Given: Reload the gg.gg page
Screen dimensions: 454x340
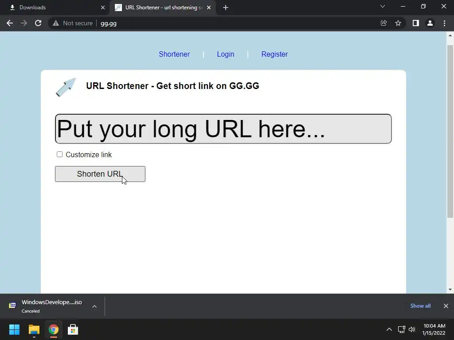Looking at the screenshot, I should (x=38, y=23).
